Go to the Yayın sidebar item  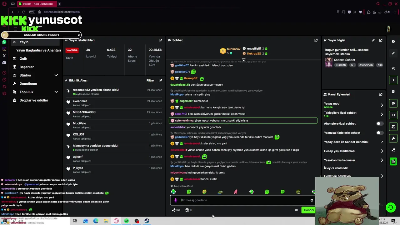tap(35, 42)
